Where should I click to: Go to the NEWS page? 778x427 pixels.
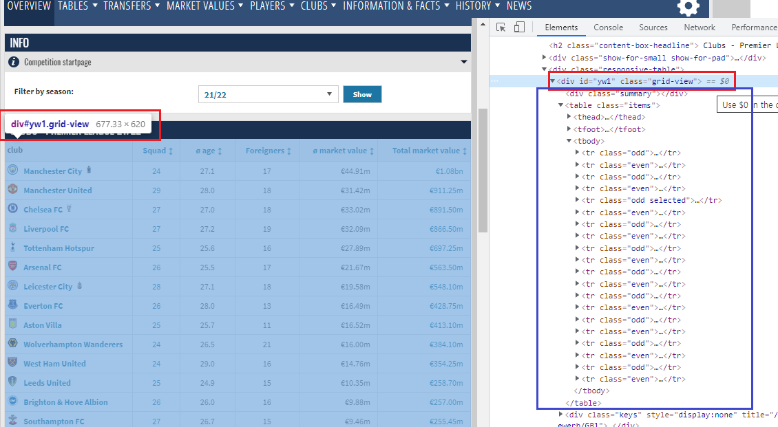click(519, 6)
